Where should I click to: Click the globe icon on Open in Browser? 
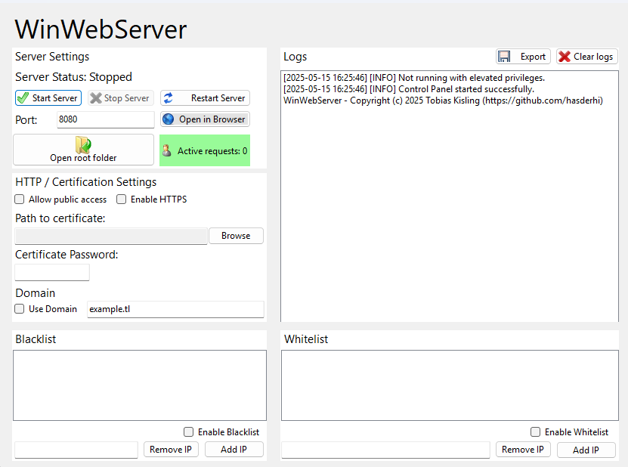[x=169, y=119]
